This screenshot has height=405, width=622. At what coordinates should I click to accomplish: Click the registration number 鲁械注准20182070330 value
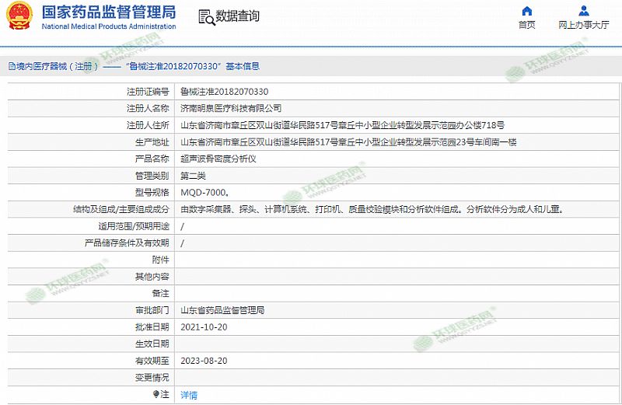click(x=224, y=92)
